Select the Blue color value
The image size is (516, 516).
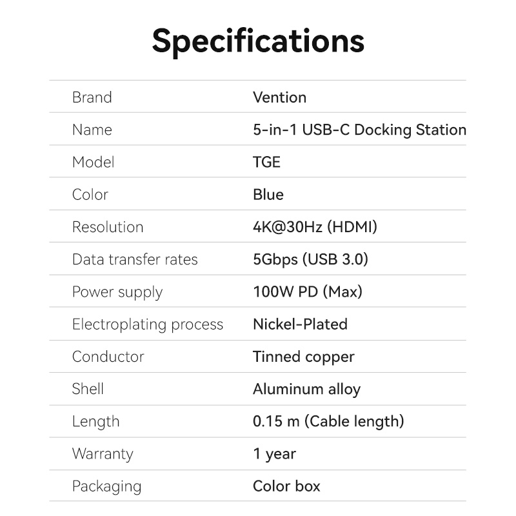click(x=268, y=195)
